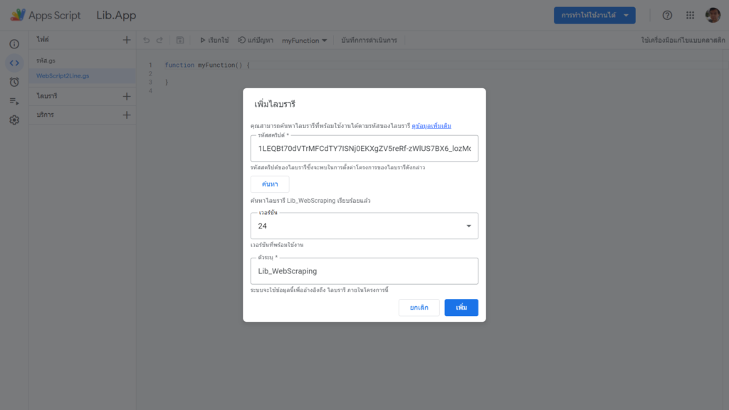The image size is (729, 410).
Task: Click the แก้ปัญหา debug button
Action: (256, 41)
